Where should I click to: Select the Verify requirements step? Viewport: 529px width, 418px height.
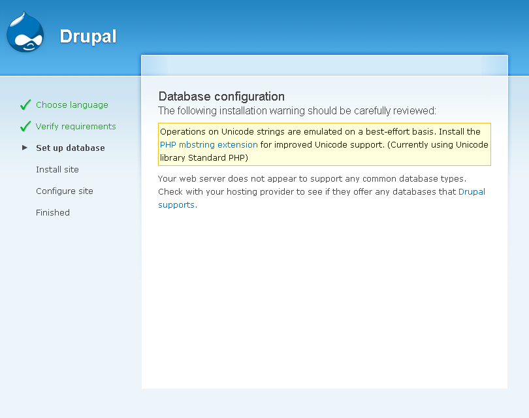pyautogui.click(x=76, y=127)
